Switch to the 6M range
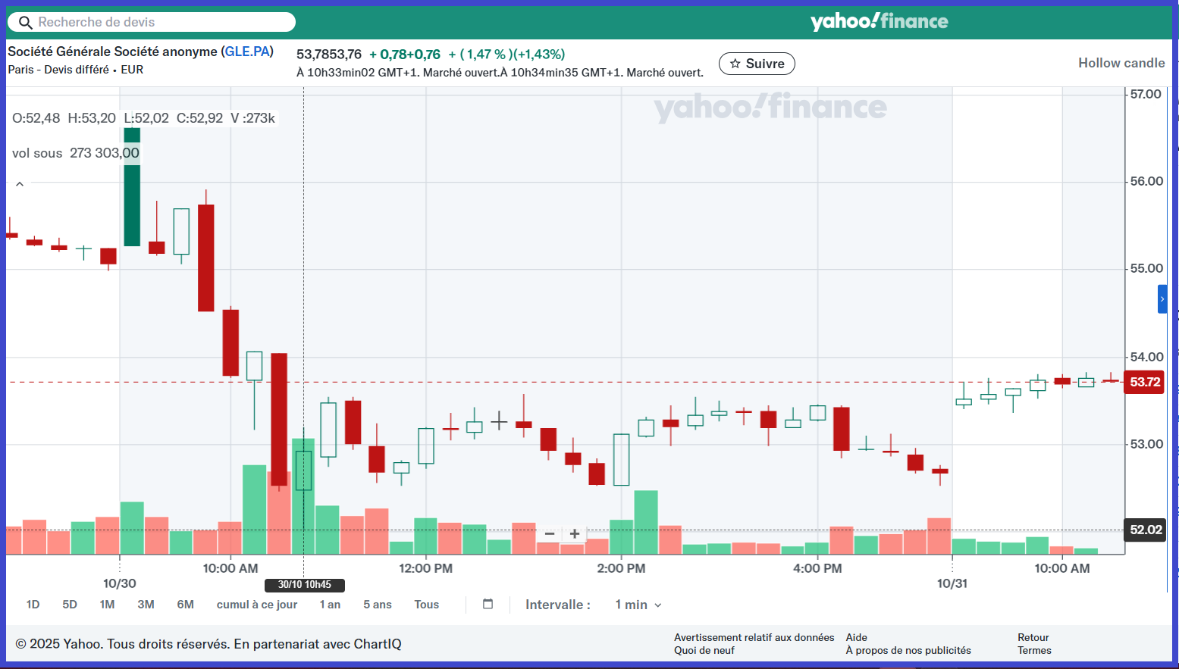This screenshot has height=669, width=1179. pyautogui.click(x=185, y=605)
